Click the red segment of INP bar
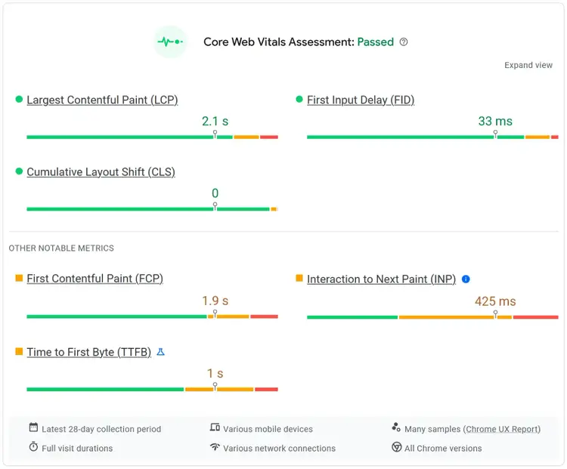The width and height of the screenshot is (567, 469). click(x=535, y=317)
